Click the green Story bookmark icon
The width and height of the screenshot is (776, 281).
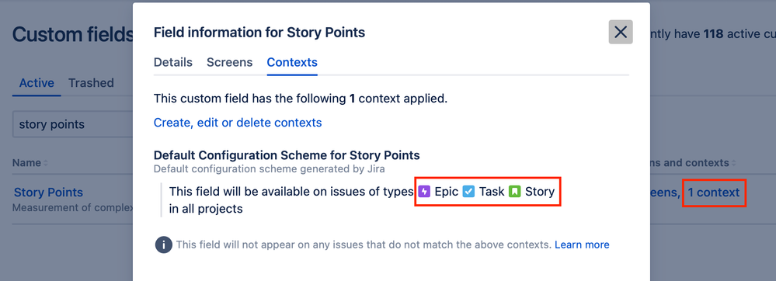(515, 192)
